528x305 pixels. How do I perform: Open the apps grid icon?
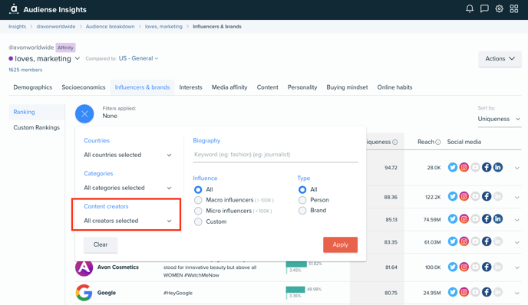(514, 8)
